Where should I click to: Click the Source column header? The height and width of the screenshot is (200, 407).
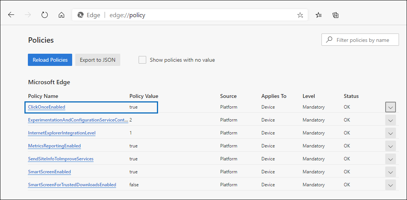click(x=228, y=96)
